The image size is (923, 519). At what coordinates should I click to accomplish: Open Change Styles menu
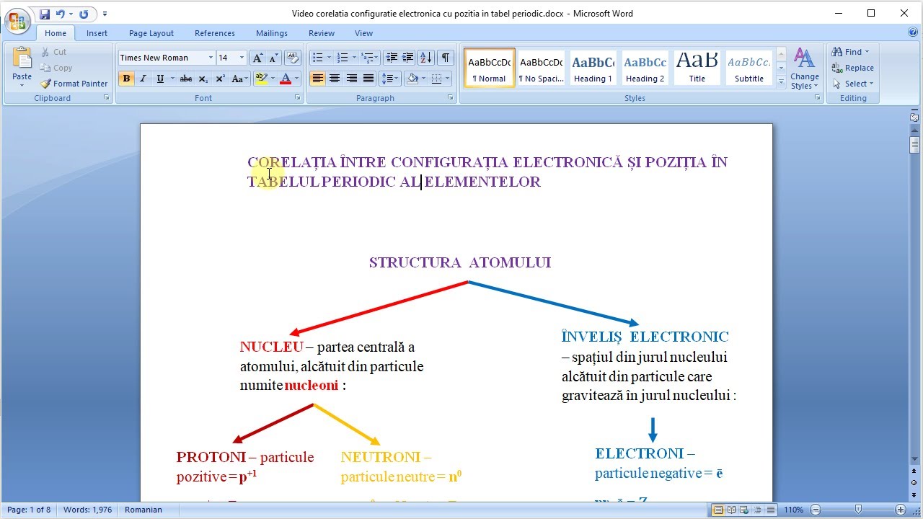click(x=805, y=69)
